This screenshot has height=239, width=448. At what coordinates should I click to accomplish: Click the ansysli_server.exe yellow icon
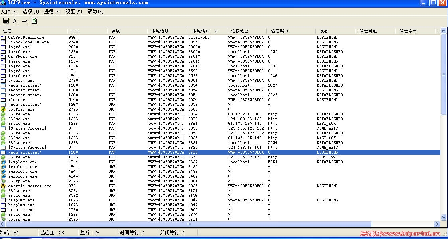[3, 186]
